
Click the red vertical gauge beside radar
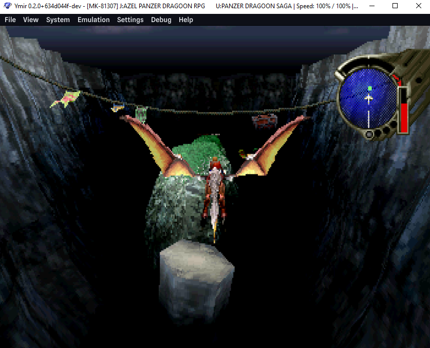404,111
